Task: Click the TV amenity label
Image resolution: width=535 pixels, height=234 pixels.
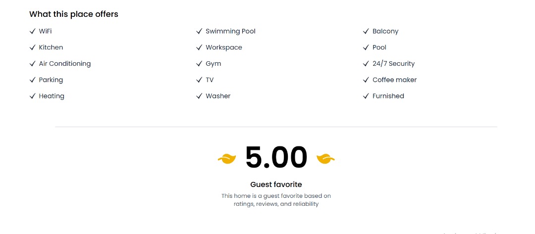Action: [210, 80]
